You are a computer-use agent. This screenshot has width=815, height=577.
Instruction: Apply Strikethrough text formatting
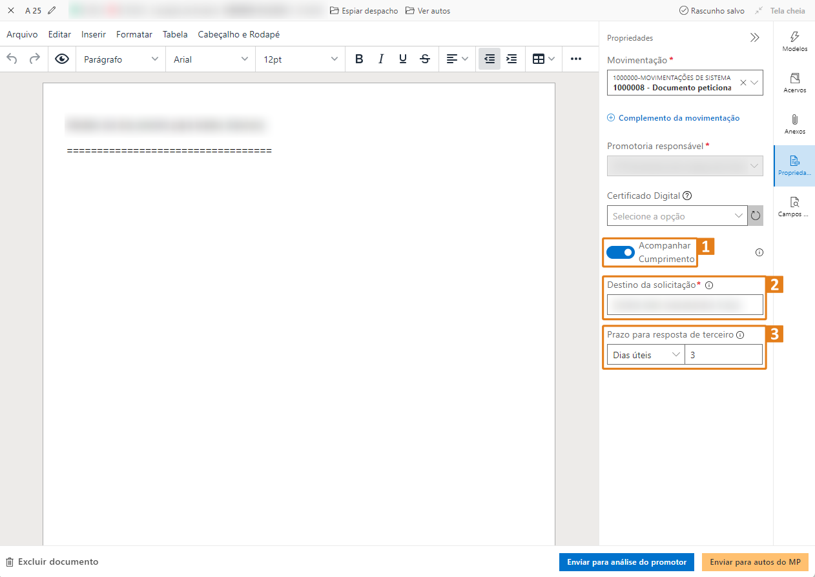(425, 59)
